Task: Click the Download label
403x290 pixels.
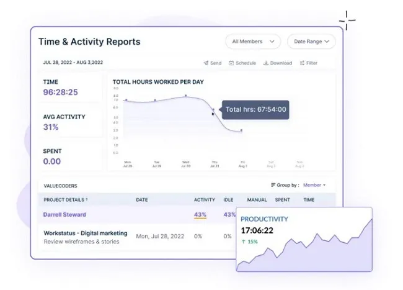Action: click(281, 63)
